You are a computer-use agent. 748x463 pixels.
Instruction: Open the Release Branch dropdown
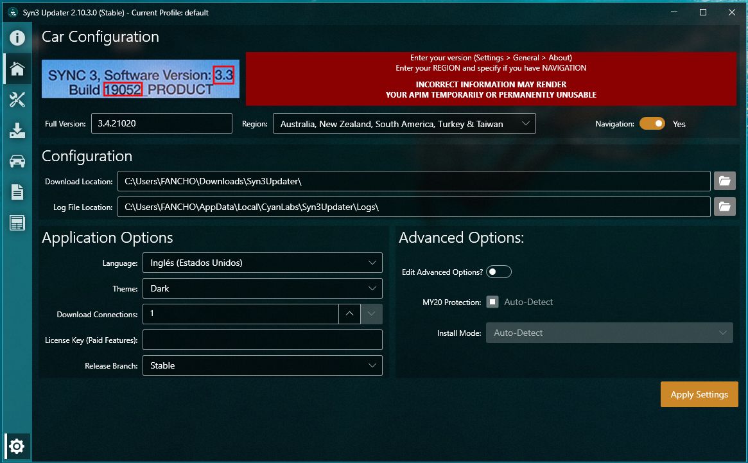click(x=263, y=365)
